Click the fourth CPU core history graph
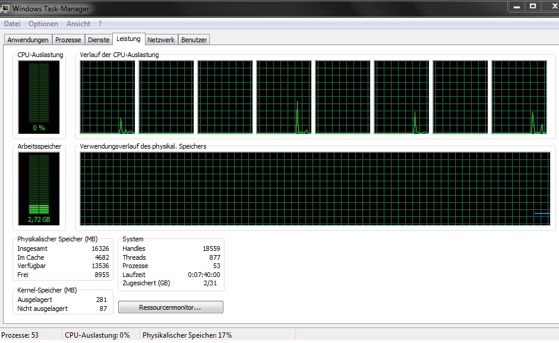This screenshot has width=559, height=343. (284, 97)
